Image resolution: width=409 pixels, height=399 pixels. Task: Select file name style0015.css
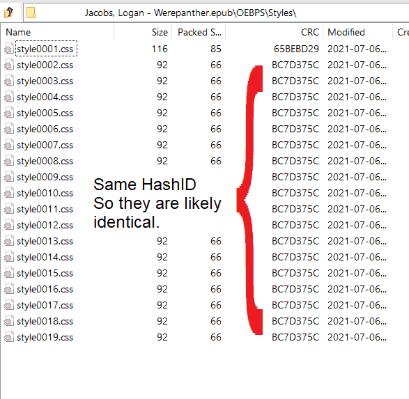click(45, 273)
